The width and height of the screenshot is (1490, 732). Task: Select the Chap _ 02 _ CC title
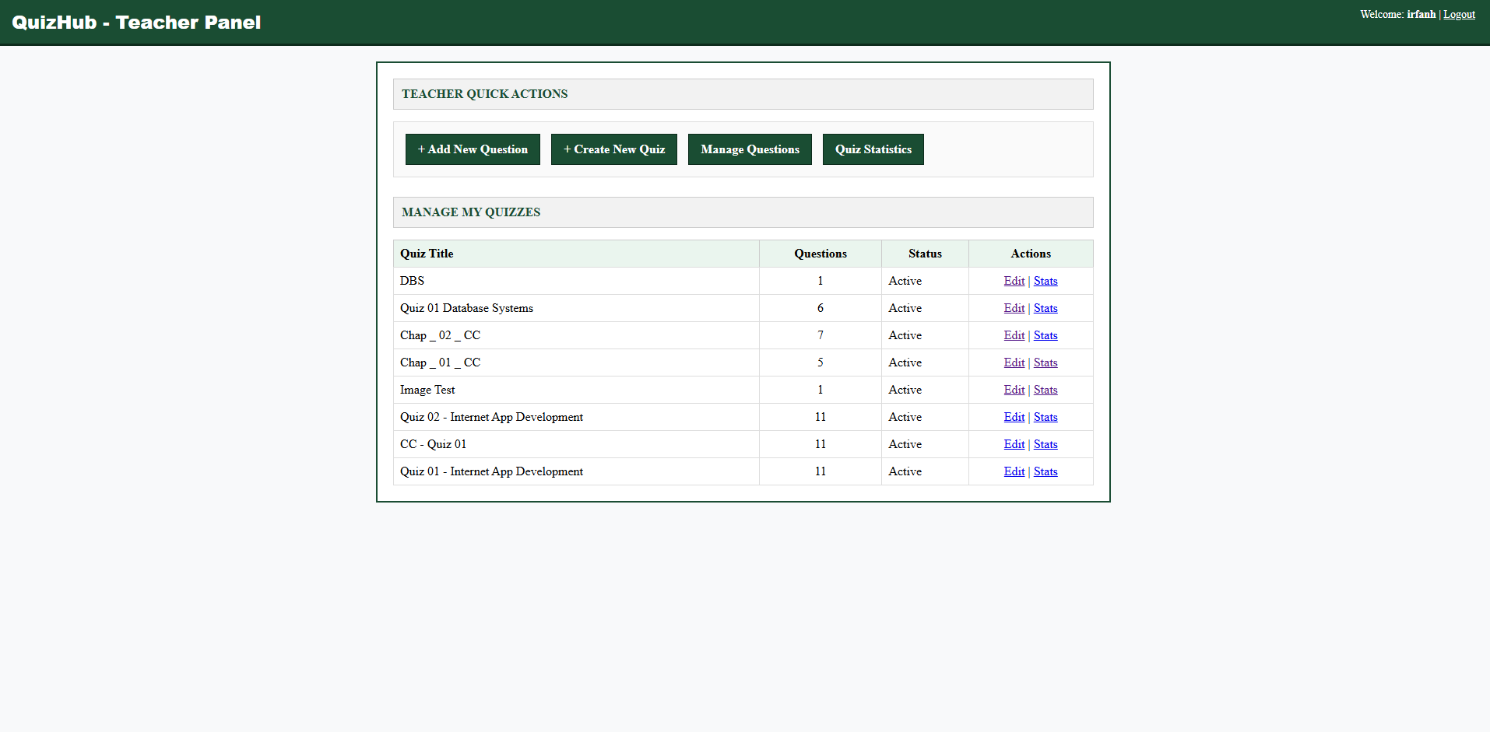440,335
